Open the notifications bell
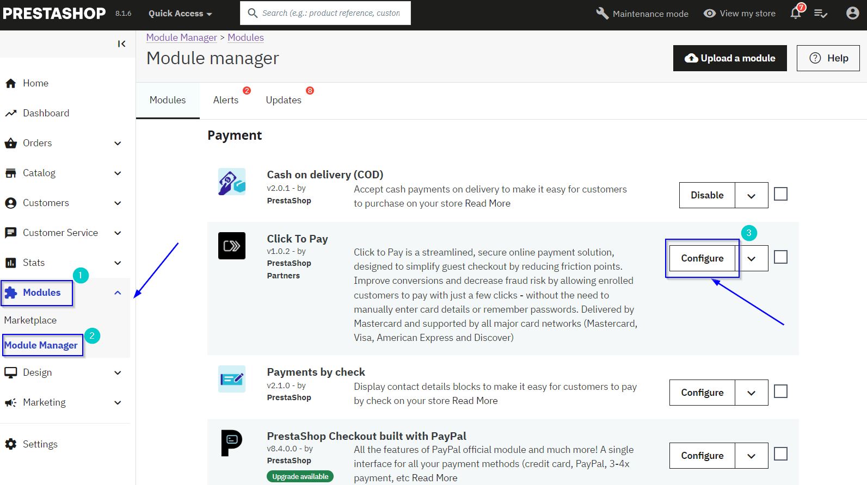This screenshot has height=485, width=867. (x=795, y=13)
